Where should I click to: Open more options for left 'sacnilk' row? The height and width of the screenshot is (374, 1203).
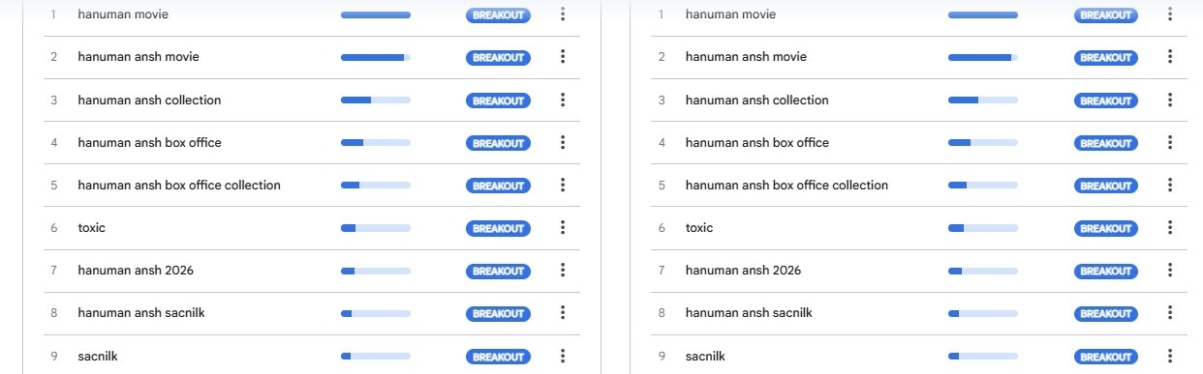pos(563,356)
